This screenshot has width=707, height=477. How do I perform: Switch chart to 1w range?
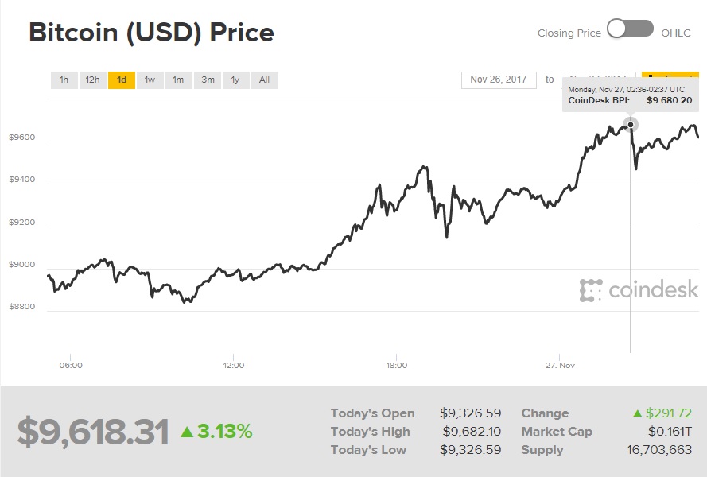point(150,79)
